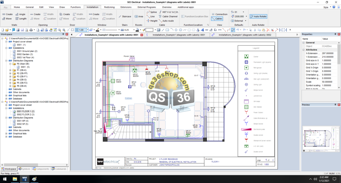Open the RedLining ribbon tab
The height and width of the screenshot is (183, 341).
pos(109,7)
